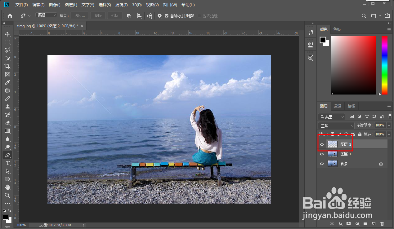Hide the 背景 layer eye
394x229 pixels.
pyautogui.click(x=322, y=164)
